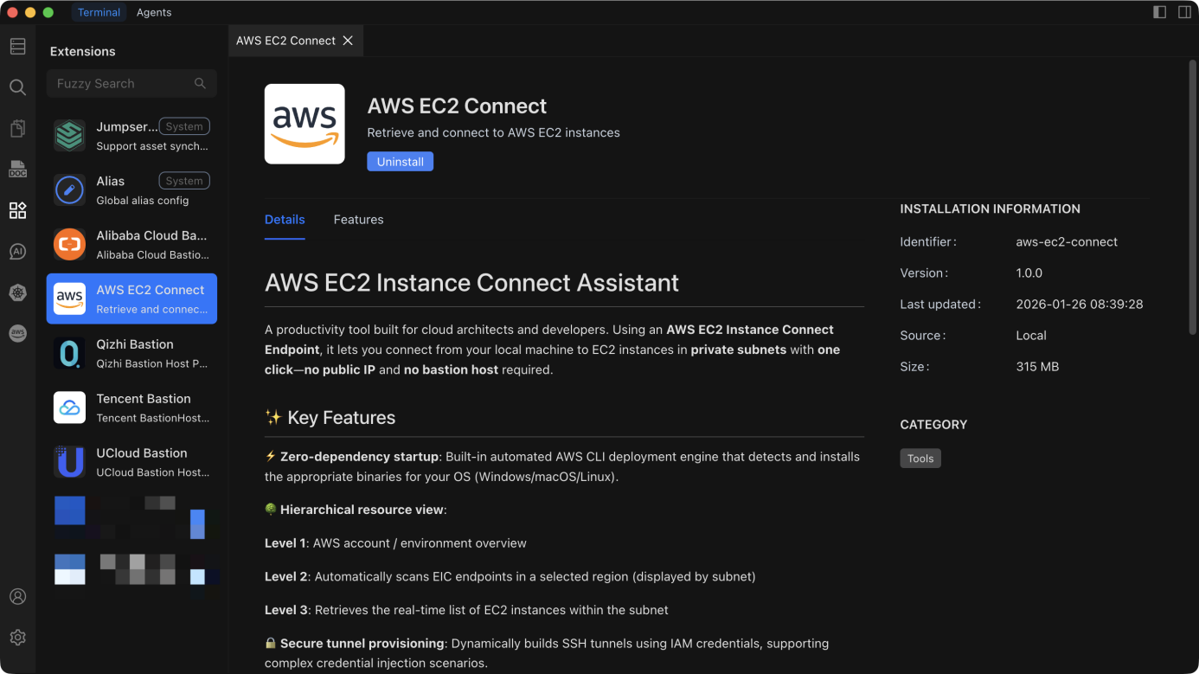Image resolution: width=1199 pixels, height=674 pixels.
Task: Toggle the left sidebar panel
Action: (x=1160, y=12)
